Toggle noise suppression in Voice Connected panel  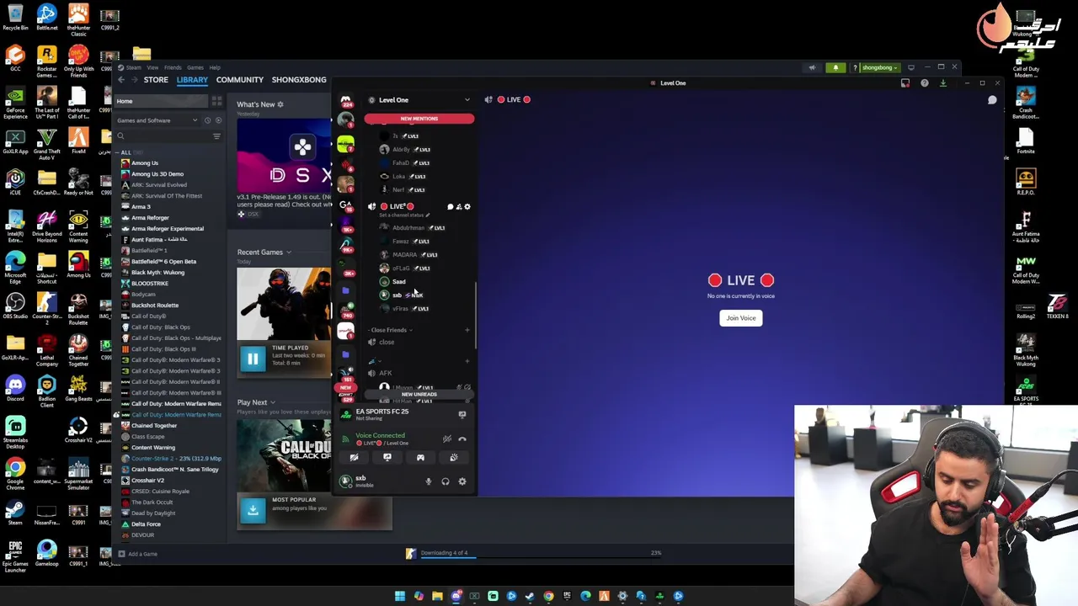(x=447, y=439)
